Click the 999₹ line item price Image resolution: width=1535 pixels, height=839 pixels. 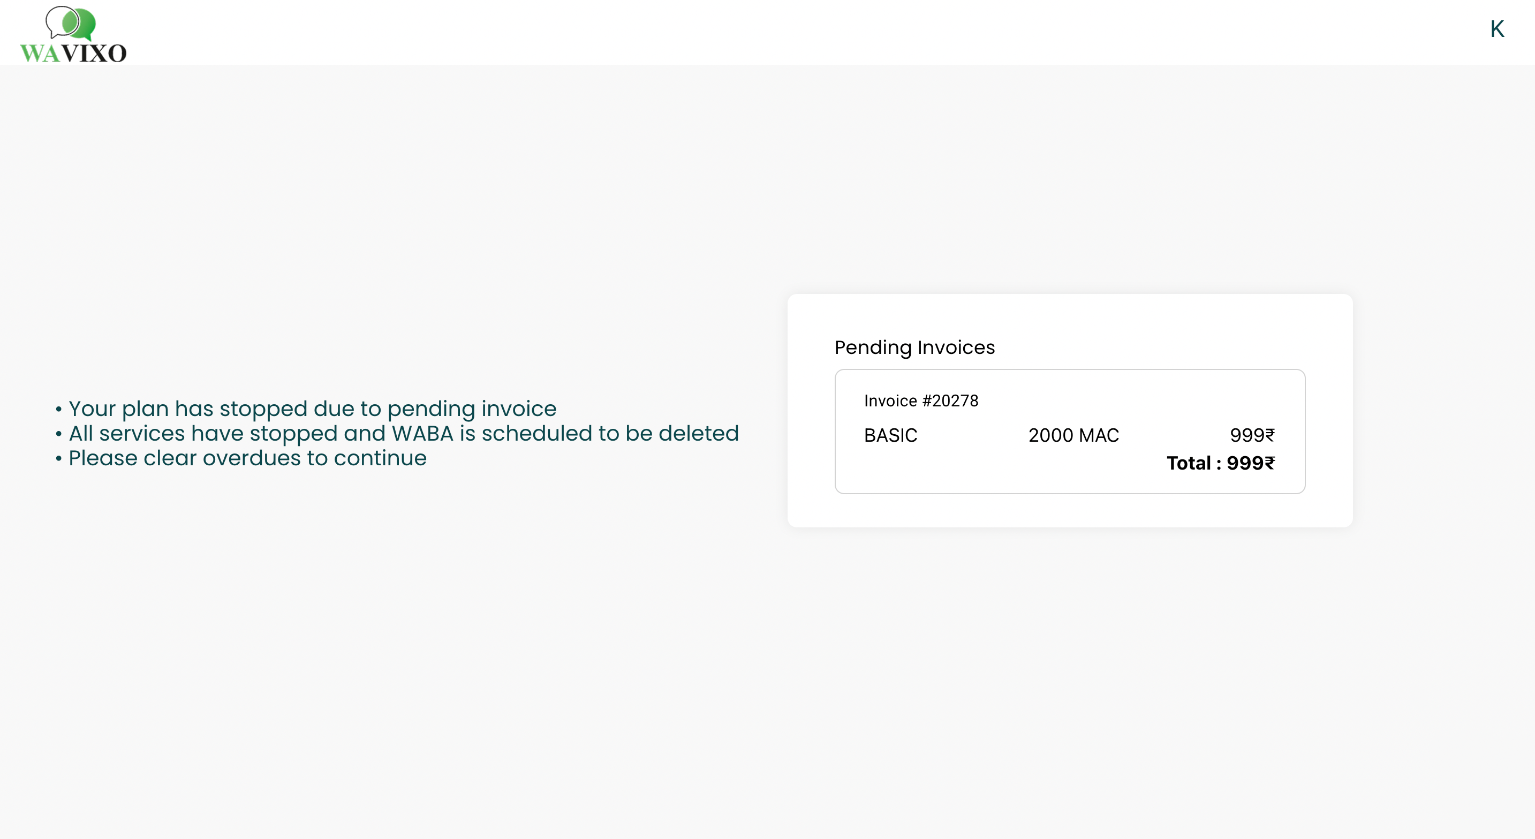point(1251,436)
